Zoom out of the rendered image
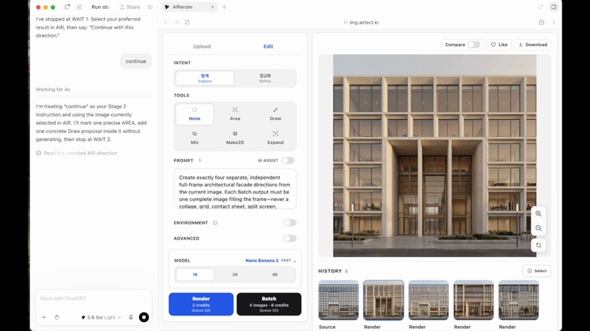 (539, 229)
